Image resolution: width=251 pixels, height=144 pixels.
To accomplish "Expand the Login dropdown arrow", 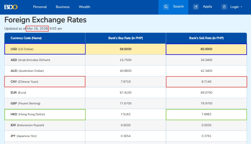I will pos(241,7).
